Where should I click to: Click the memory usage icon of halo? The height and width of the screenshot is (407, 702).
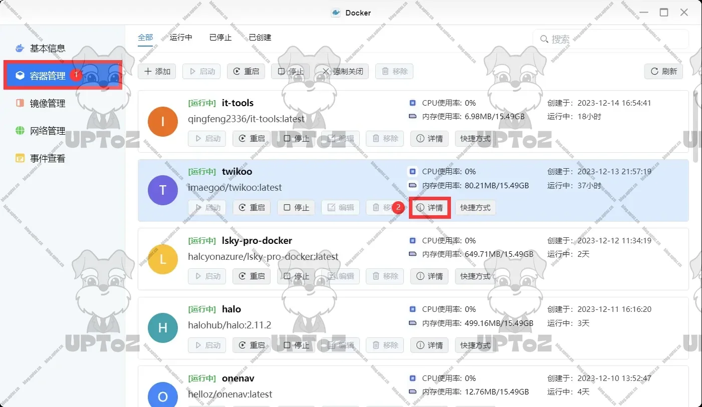(x=413, y=323)
